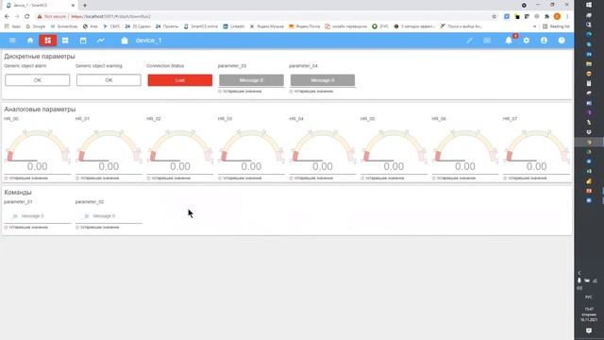Open the hamburger navigation menu
604x340 pixels.
pos(12,41)
